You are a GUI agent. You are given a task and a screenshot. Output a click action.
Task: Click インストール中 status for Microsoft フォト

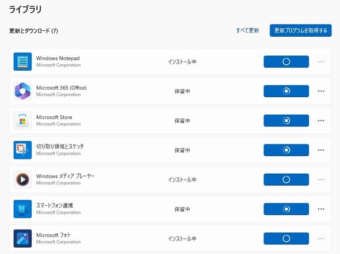182,239
